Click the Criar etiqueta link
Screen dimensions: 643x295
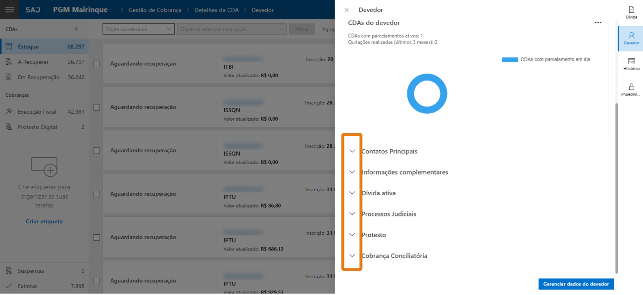point(44,221)
